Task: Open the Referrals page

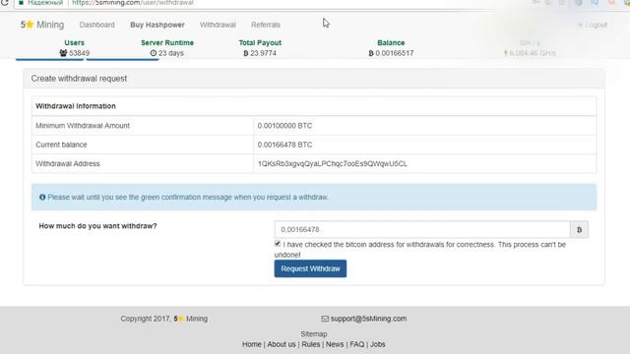Action: [x=266, y=25]
